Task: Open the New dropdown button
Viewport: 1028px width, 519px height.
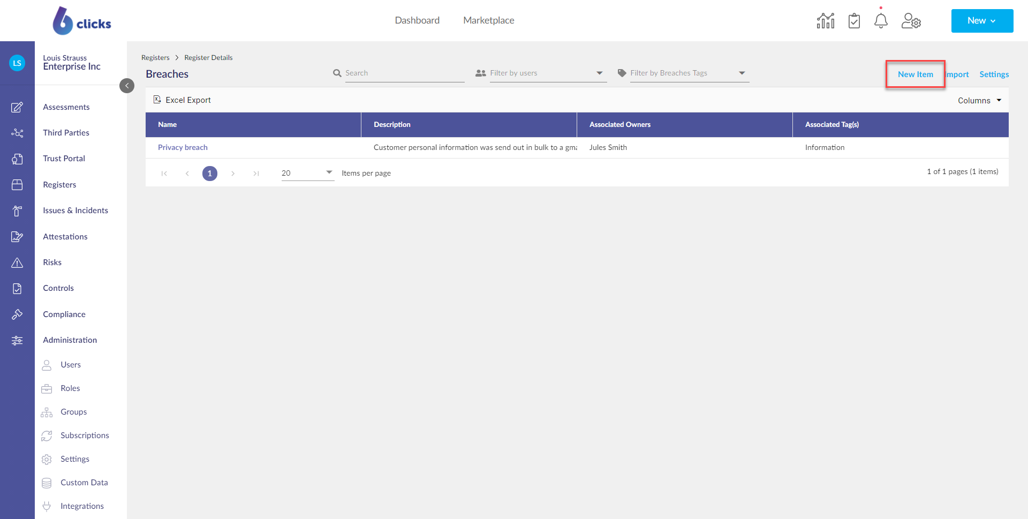Action: pos(982,21)
